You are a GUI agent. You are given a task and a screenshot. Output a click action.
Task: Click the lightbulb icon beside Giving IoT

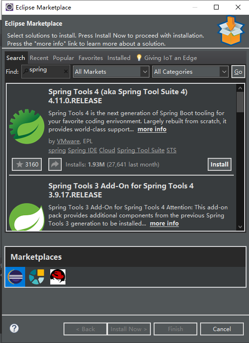click(x=139, y=58)
